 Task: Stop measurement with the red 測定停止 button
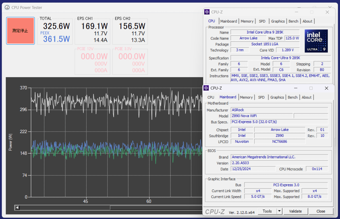[x=20, y=31]
